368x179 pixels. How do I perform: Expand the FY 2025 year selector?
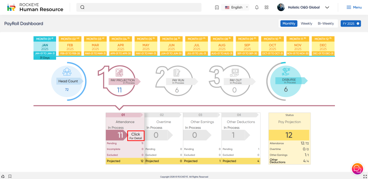(x=350, y=23)
